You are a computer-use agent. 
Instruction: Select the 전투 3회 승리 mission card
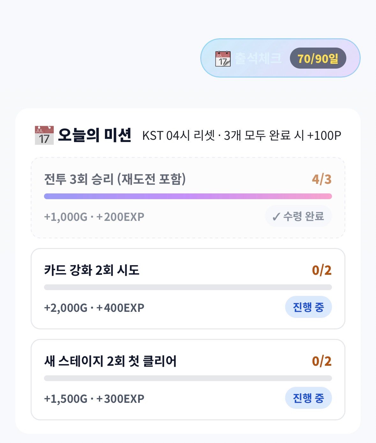pos(188,198)
